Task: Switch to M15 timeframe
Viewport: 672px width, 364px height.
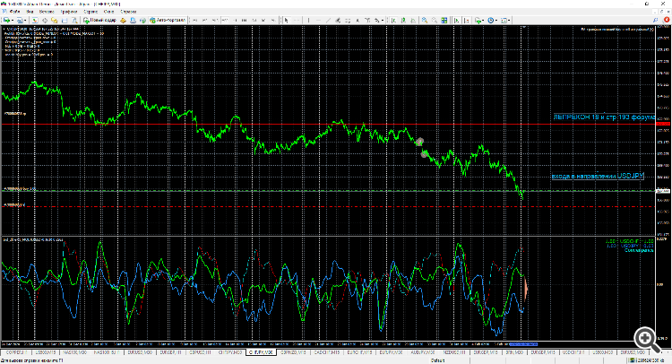Action: tap(214, 20)
